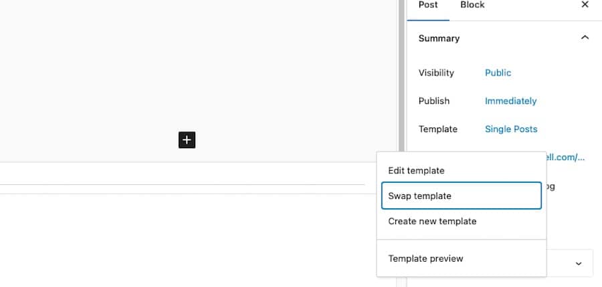The width and height of the screenshot is (602, 287).
Task: Click the Template row label
Action: [437, 129]
